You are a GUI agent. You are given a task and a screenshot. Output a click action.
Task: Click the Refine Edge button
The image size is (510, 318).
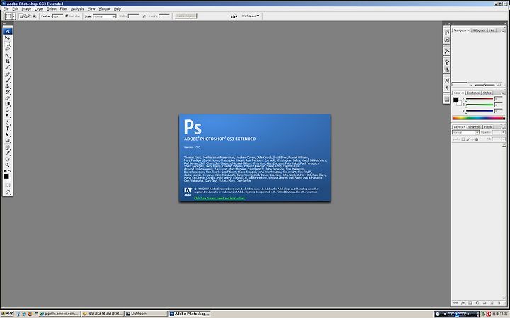coord(186,16)
